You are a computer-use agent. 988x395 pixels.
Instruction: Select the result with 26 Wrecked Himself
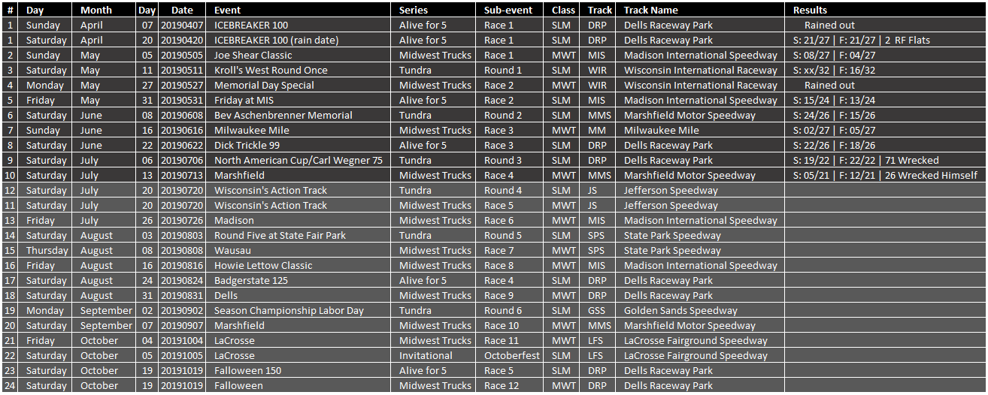[x=885, y=175]
